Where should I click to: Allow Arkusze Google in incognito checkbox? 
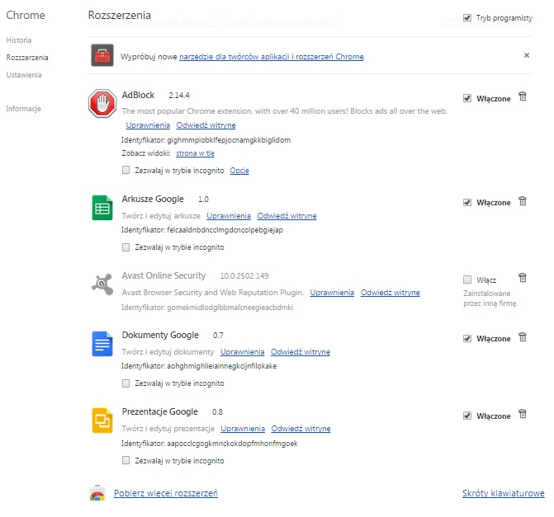pyautogui.click(x=125, y=247)
